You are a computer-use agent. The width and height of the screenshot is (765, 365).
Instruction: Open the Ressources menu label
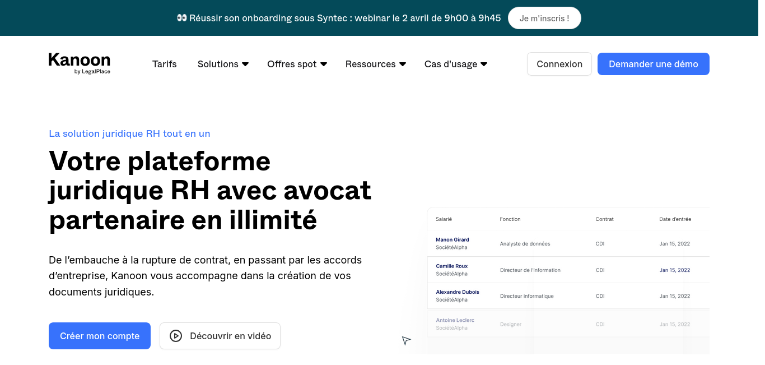371,64
